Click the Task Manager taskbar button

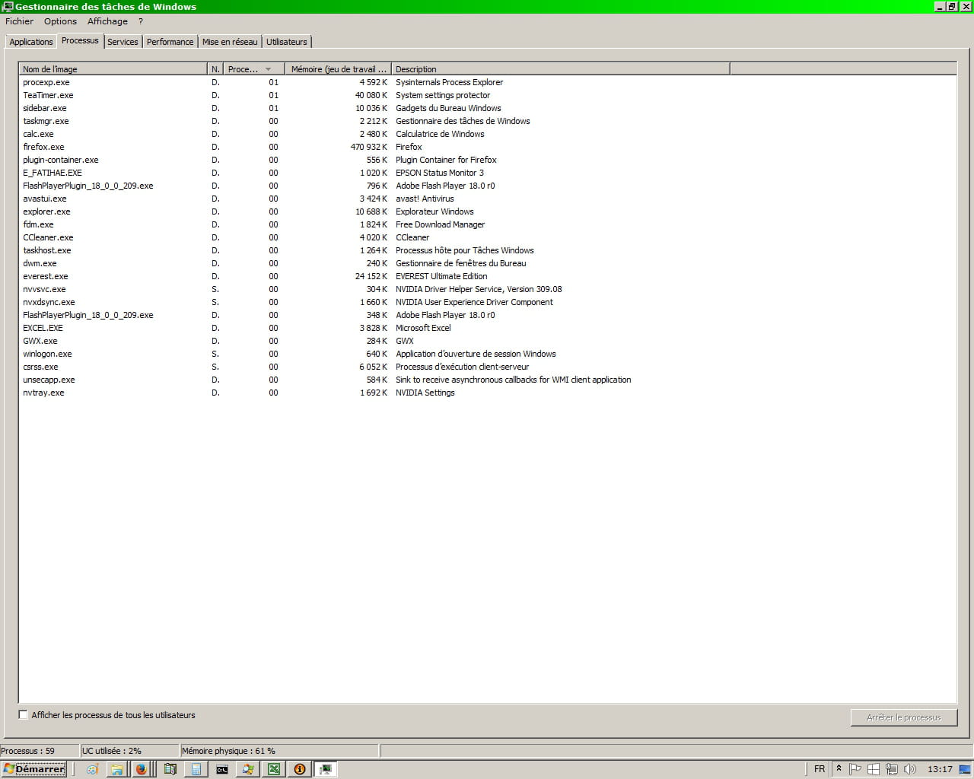point(326,769)
